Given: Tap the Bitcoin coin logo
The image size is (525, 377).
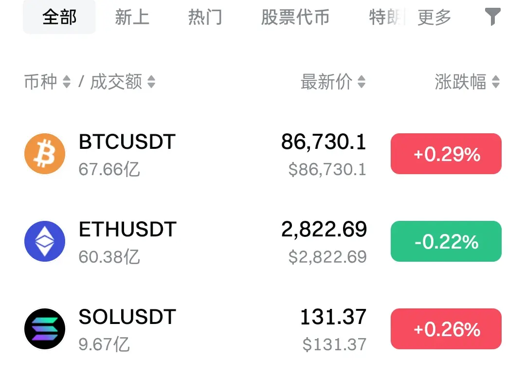Looking at the screenshot, I should click(x=45, y=154).
